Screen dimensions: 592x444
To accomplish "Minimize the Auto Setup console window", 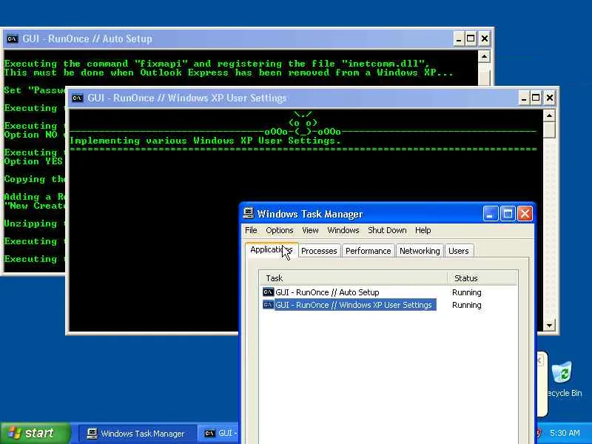I will coord(459,39).
